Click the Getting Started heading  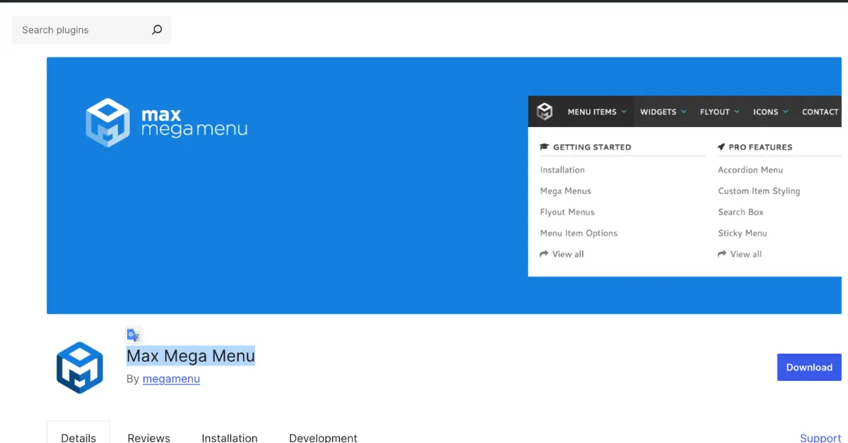coord(592,147)
